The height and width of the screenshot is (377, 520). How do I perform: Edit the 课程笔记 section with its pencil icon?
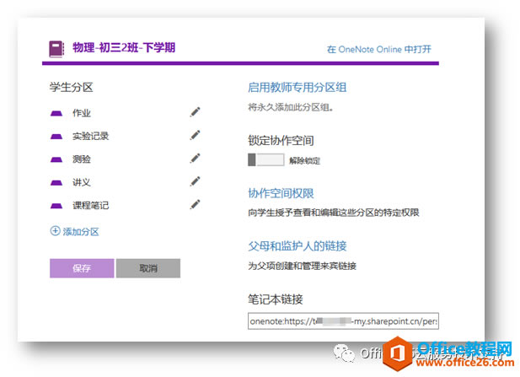(195, 204)
